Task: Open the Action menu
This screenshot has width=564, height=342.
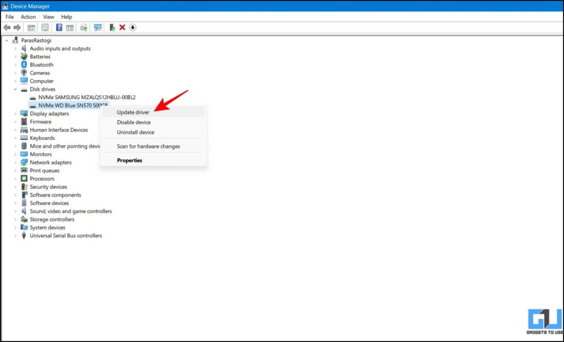Action: pos(28,17)
